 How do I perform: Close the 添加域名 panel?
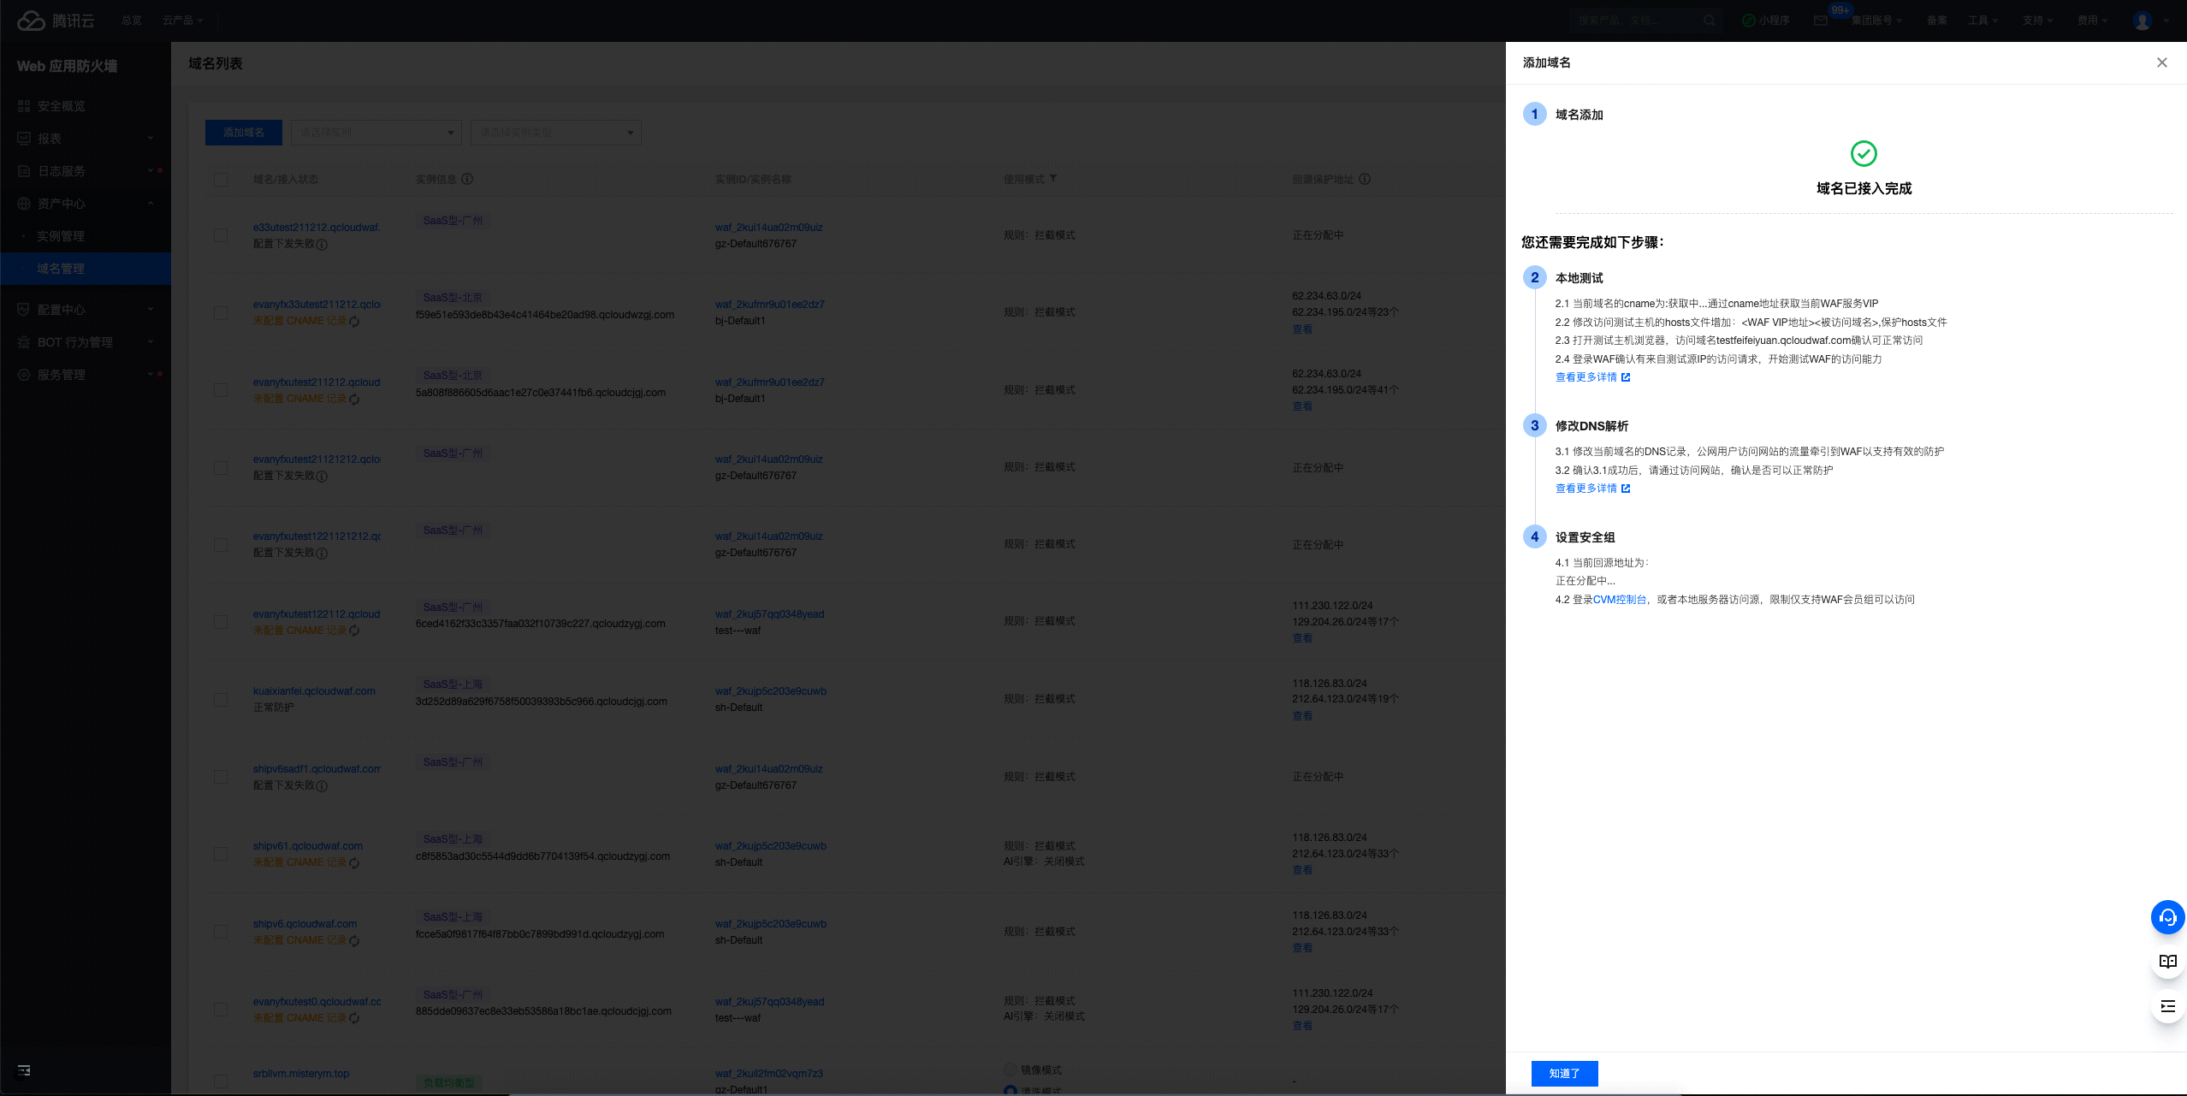[x=2161, y=62]
